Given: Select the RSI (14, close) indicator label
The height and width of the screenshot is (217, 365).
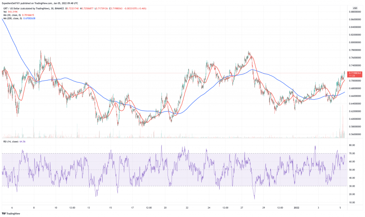Looking at the screenshot, I should [x=11, y=141].
